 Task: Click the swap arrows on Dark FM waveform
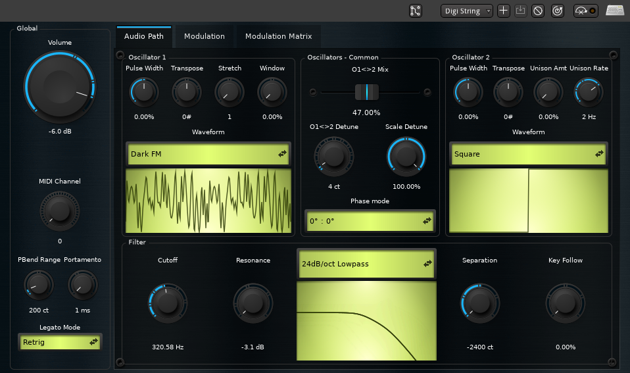tap(283, 154)
